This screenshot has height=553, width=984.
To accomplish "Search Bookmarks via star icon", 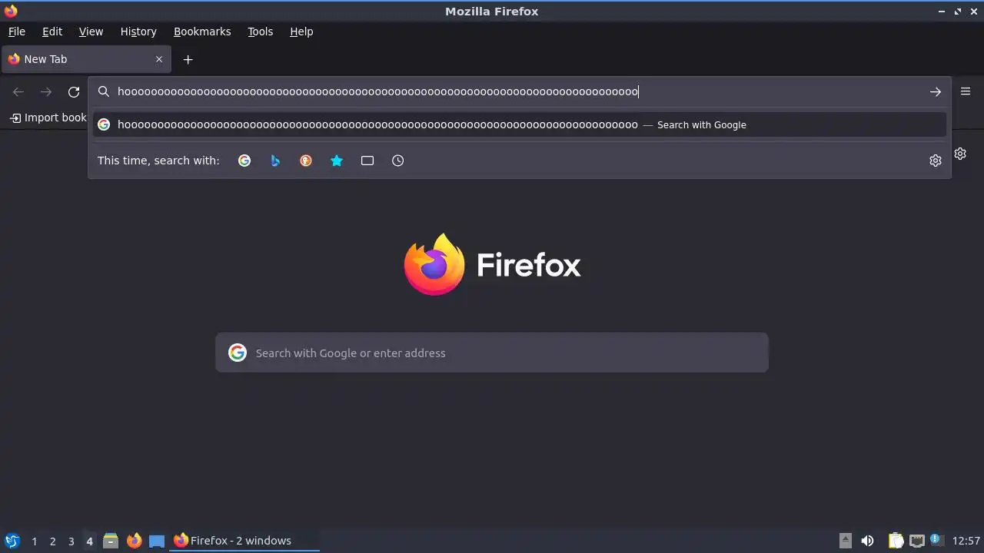I will coord(337,161).
